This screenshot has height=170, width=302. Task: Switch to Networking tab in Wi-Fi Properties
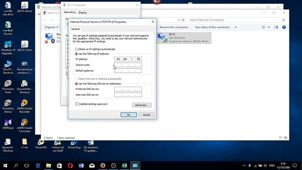pos(70,12)
